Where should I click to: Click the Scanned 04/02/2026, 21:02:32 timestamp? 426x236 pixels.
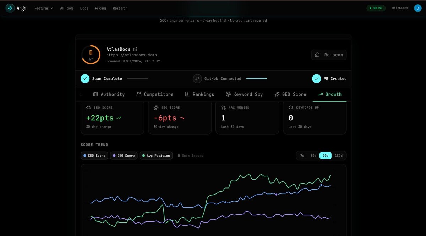(x=133, y=61)
